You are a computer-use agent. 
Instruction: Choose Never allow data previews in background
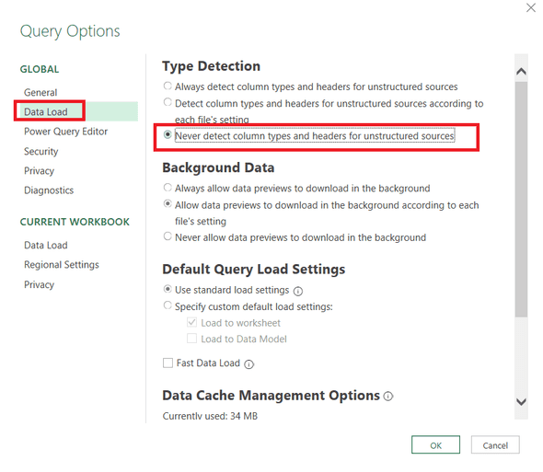[x=168, y=236]
